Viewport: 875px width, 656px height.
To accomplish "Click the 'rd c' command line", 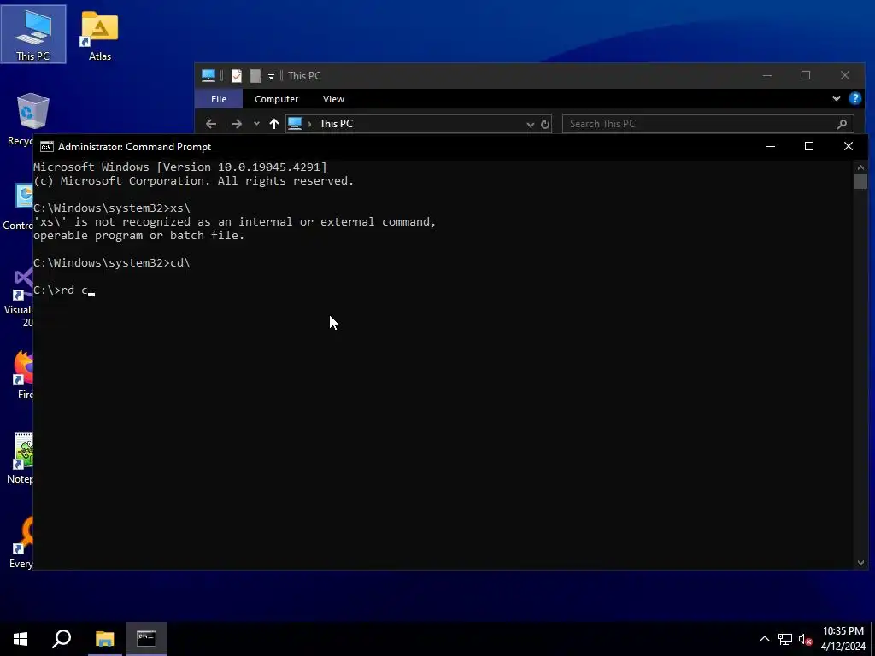I will (64, 290).
